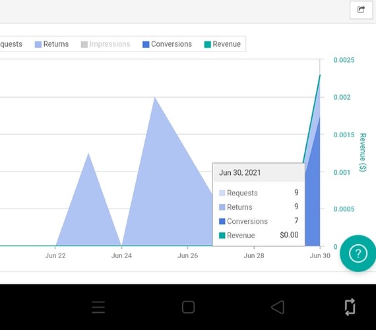376x330 pixels.
Task: Select the Jun 22 axis label
Action: 55,255
